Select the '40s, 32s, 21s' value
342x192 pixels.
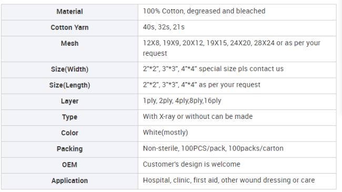(x=164, y=27)
